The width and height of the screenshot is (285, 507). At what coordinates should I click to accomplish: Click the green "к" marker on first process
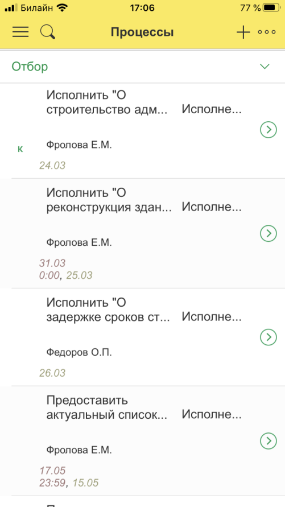20,149
